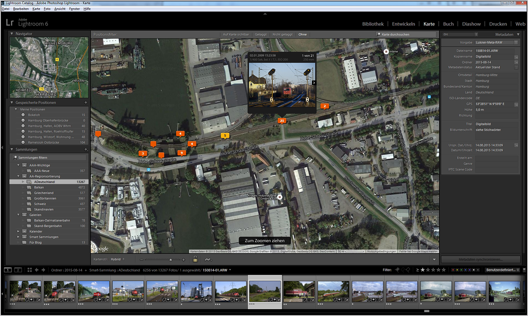The height and width of the screenshot is (316, 528).
Task: Select main window display button 1
Action: tap(8, 270)
